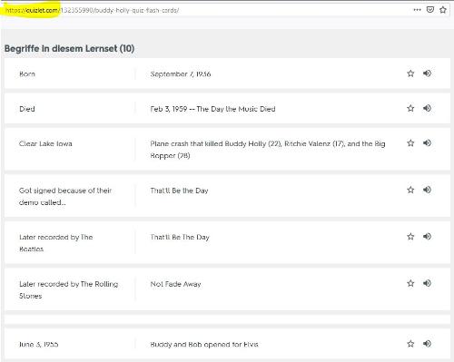Play audio for The Beatles card
This screenshot has height=362, width=454.
427,236
